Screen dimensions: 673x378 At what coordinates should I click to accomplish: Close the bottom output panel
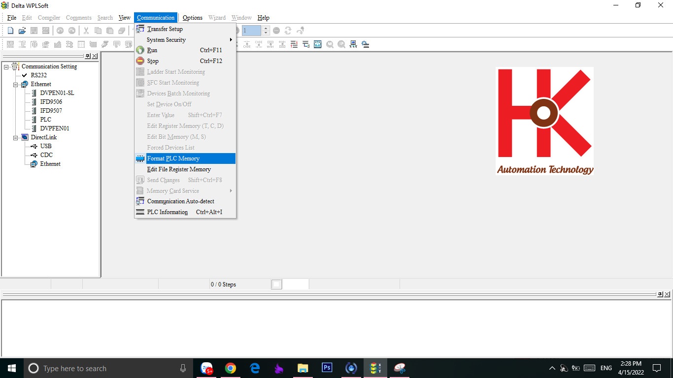pos(667,294)
